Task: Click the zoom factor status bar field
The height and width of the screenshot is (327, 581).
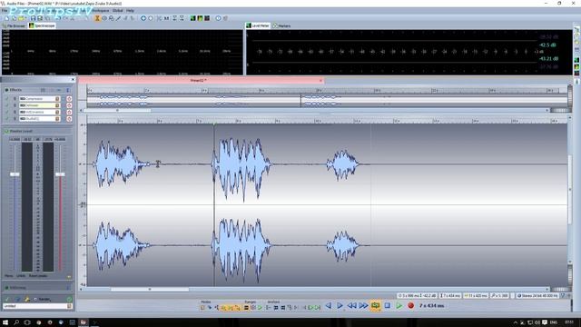Action: [x=499, y=296]
